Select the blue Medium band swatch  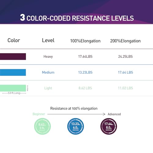[13, 72]
